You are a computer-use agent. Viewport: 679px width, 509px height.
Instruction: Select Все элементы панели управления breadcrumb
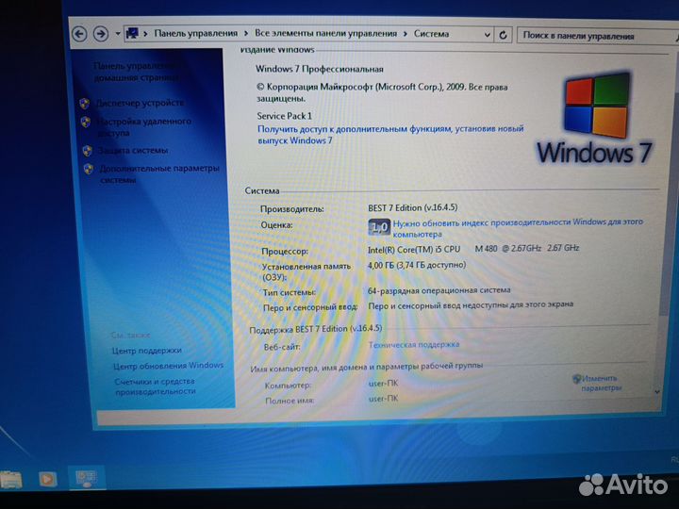pyautogui.click(x=325, y=33)
